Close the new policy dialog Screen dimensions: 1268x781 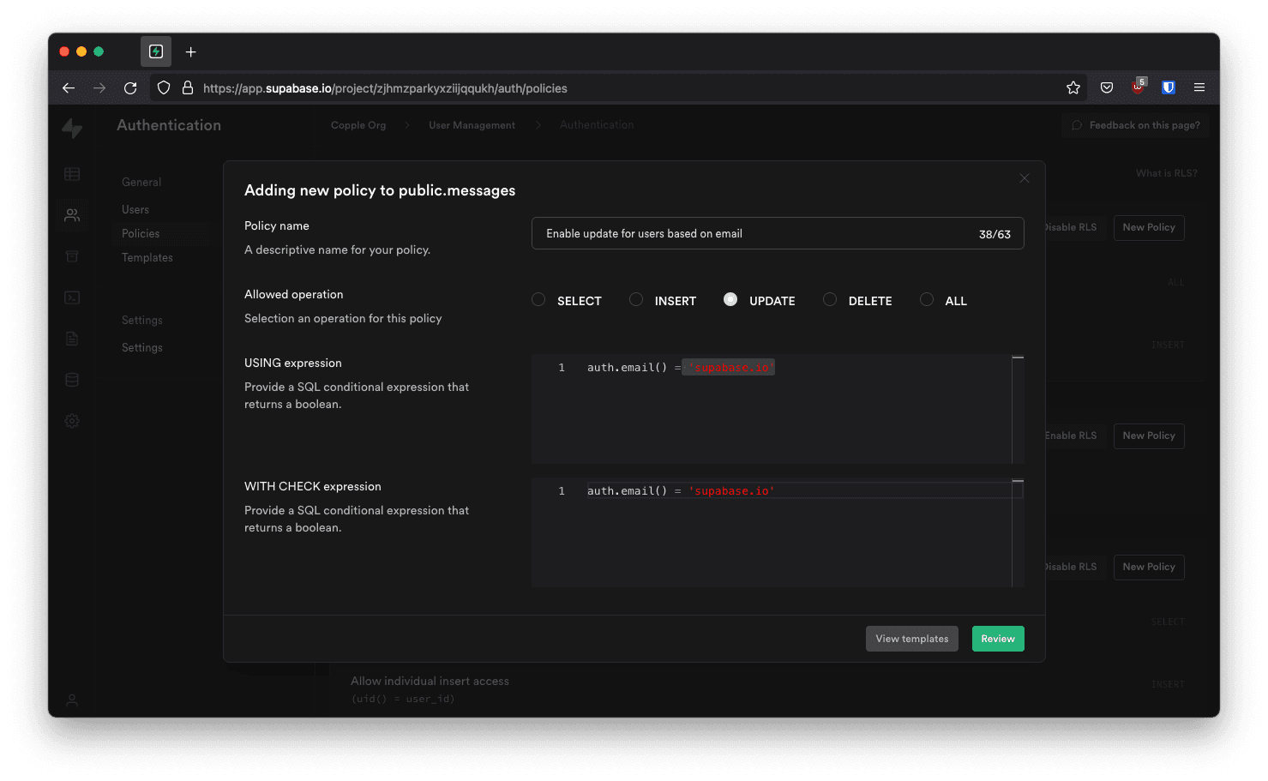pos(1024,178)
